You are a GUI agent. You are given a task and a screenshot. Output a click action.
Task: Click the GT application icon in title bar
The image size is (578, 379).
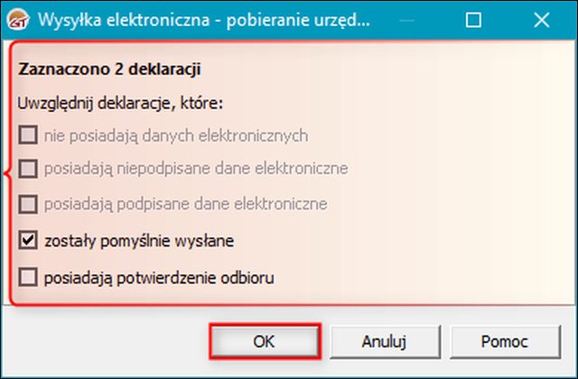pos(18,21)
